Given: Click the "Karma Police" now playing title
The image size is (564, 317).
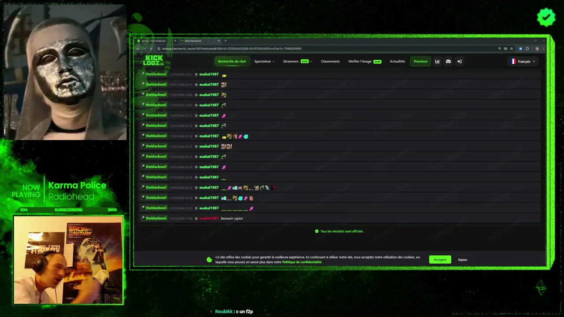Looking at the screenshot, I should 77,185.
